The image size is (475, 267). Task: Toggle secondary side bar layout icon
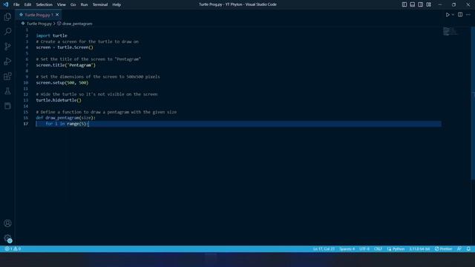click(421, 4)
